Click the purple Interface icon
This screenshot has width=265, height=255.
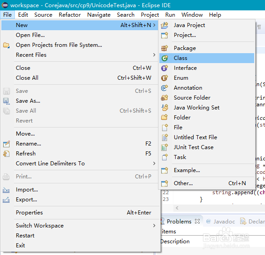coord(164,68)
